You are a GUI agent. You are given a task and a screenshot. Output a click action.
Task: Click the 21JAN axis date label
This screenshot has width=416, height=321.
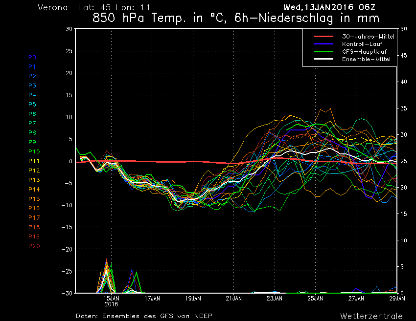[x=234, y=299]
